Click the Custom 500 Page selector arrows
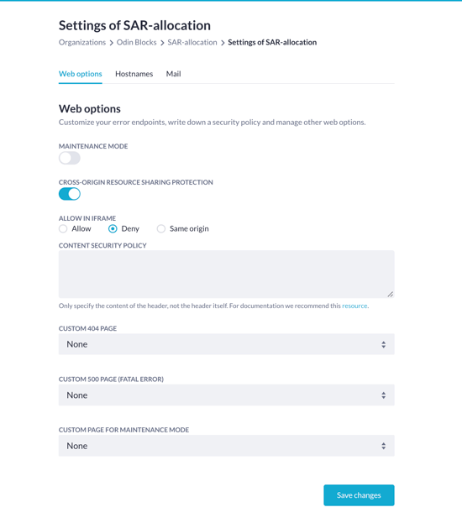Image resolution: width=462 pixels, height=523 pixels. [384, 395]
